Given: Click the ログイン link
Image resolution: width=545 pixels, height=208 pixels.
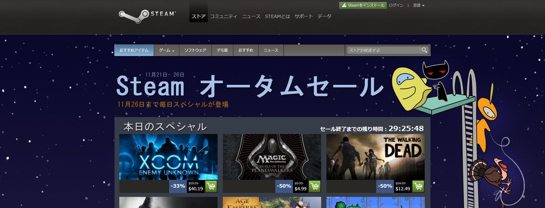Looking at the screenshot, I should click(396, 5).
